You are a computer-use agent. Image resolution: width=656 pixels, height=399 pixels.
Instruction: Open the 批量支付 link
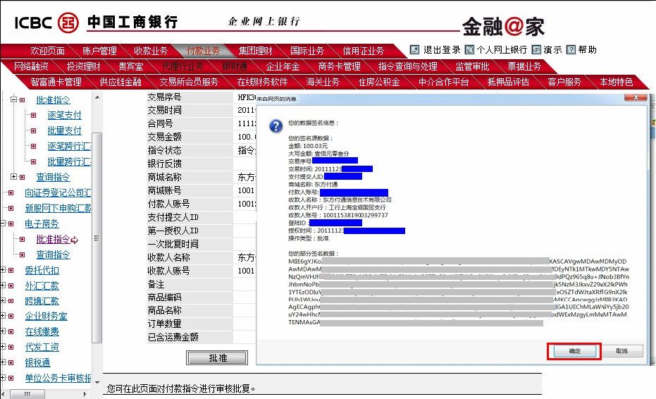click(64, 130)
